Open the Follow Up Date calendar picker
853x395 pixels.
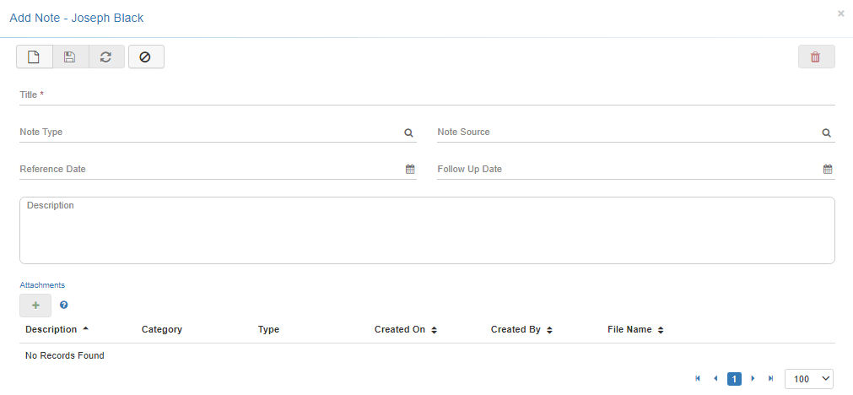[828, 170]
